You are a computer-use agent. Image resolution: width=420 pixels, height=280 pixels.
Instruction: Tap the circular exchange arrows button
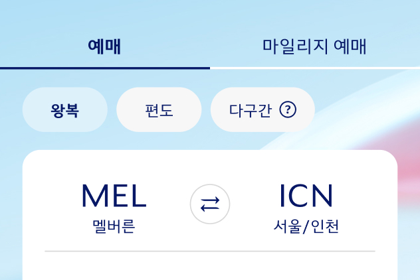click(x=210, y=204)
